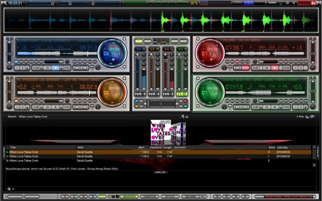Screen dimensions: 322x201
Task: Assign yellow deck to crossfader left side
Action: click(x=137, y=106)
